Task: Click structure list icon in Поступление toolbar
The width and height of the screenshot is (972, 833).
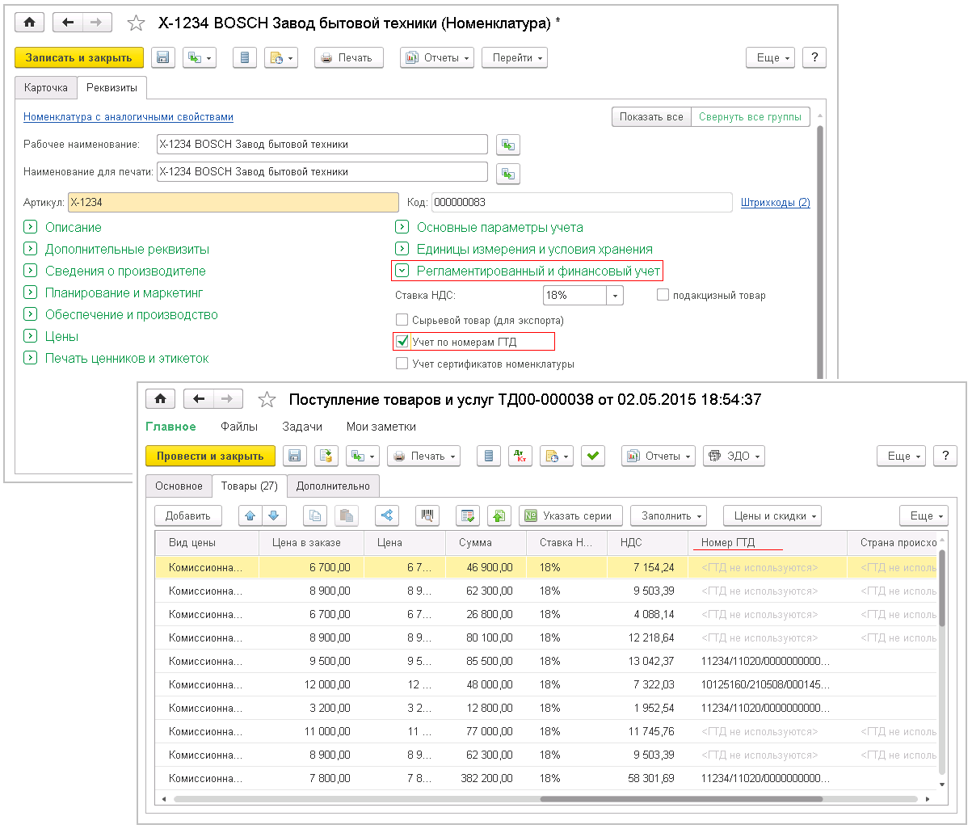Action: pyautogui.click(x=488, y=456)
